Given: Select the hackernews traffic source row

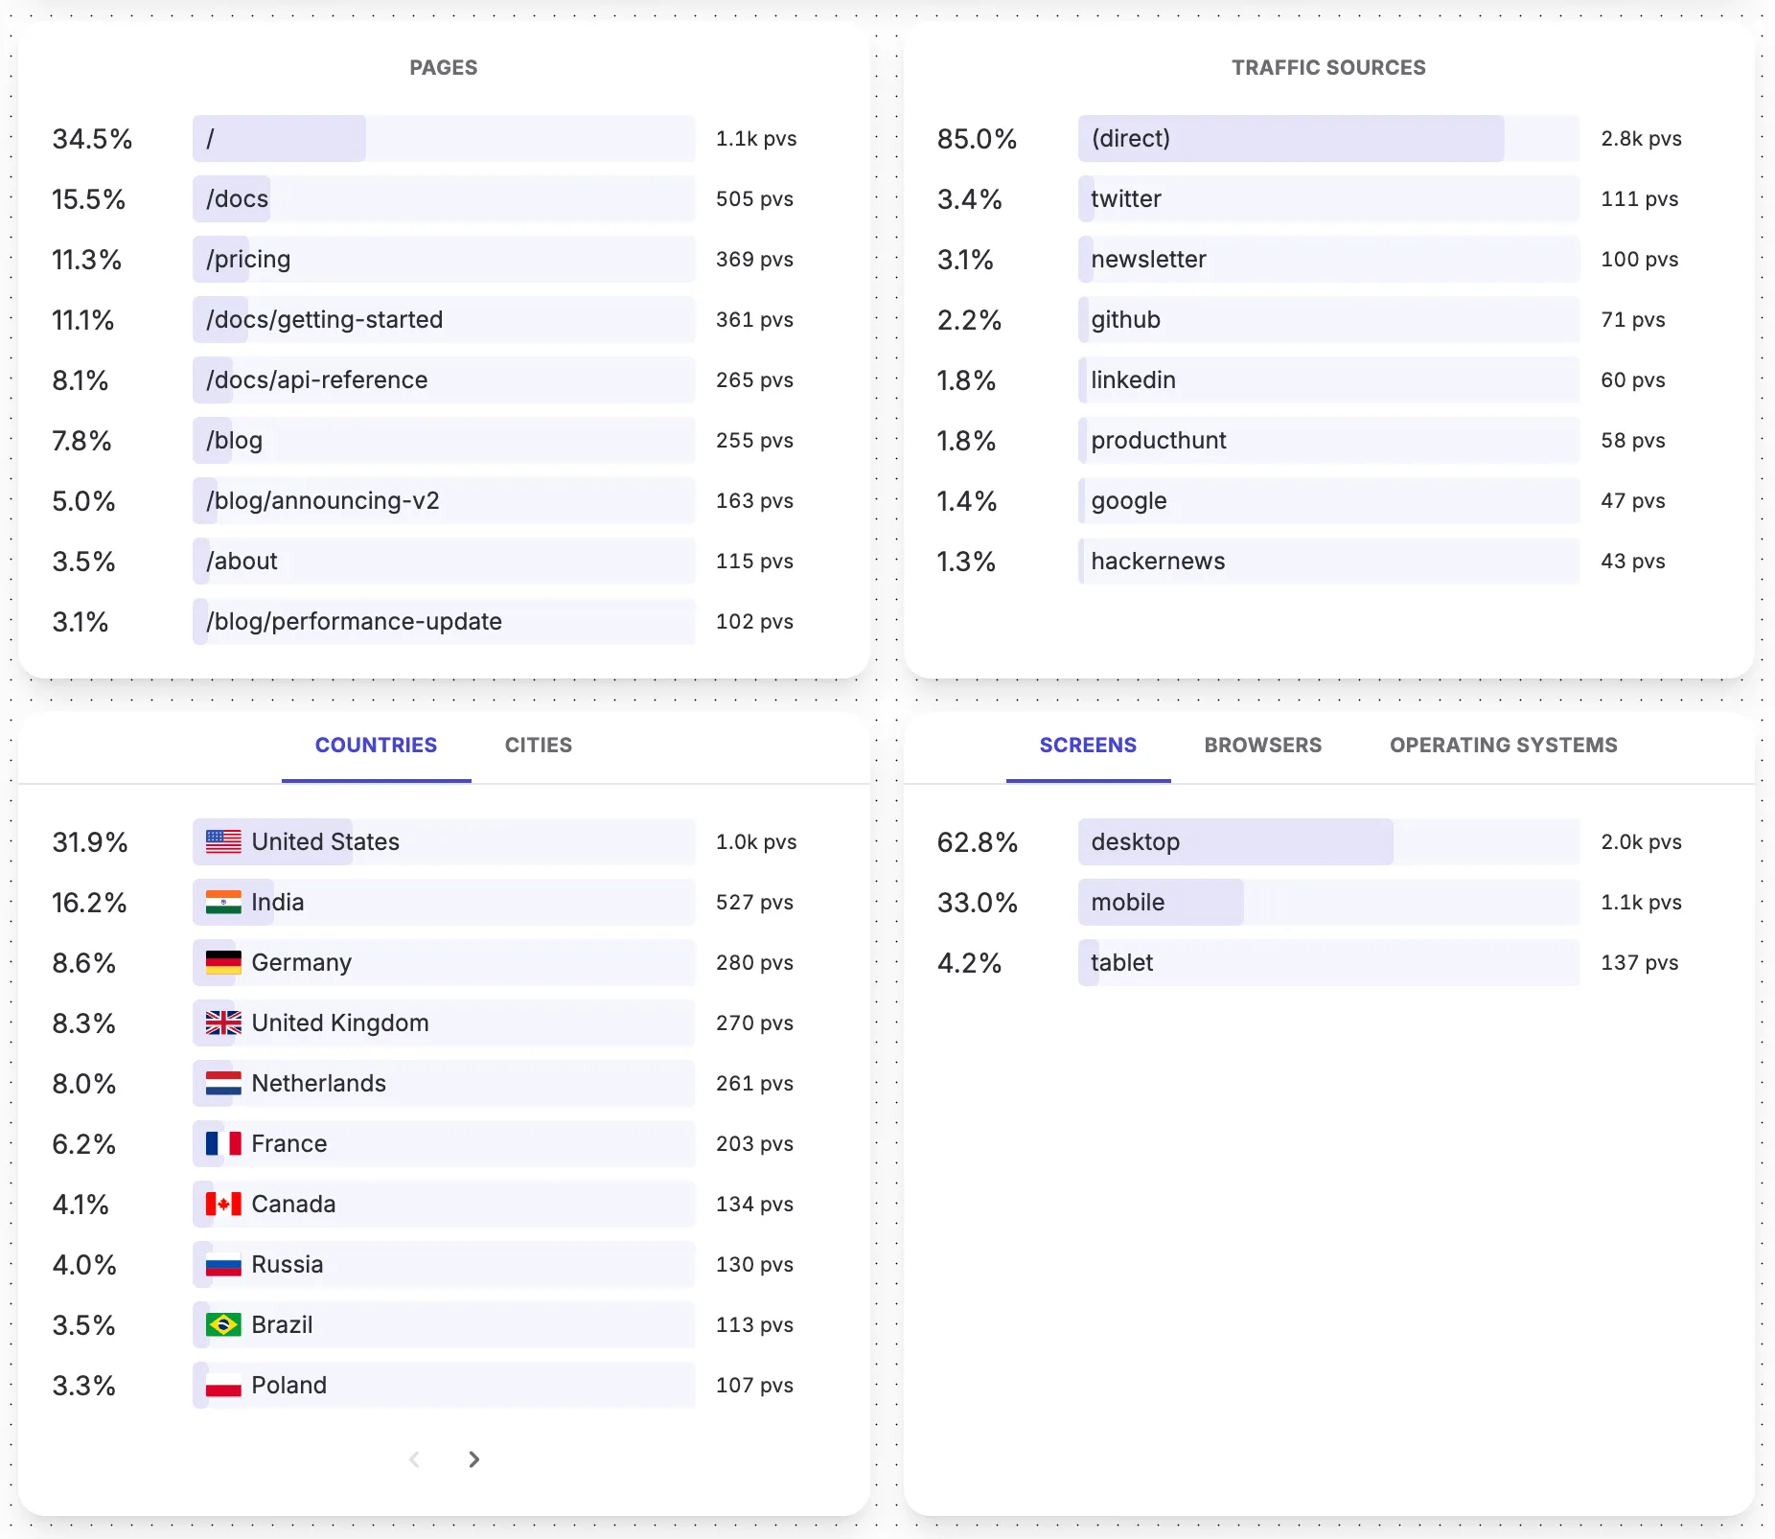Looking at the screenshot, I should 1327,562.
